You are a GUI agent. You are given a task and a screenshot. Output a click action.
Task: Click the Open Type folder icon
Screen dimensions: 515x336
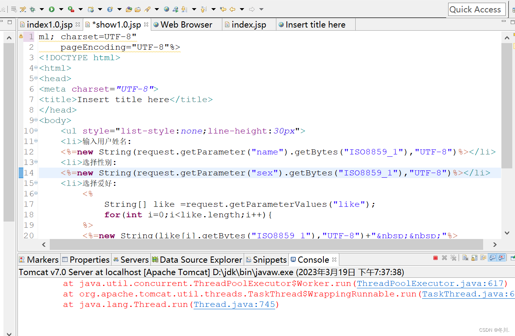coord(129,9)
